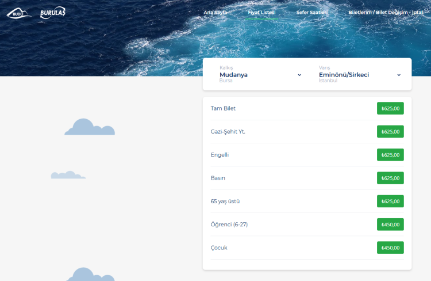
Task: Open the Fiyat Listesi menu item
Action: pyautogui.click(x=261, y=12)
